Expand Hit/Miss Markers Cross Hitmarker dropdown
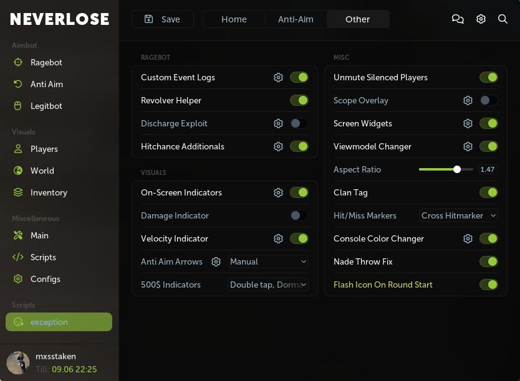The height and width of the screenshot is (381, 520). click(458, 216)
